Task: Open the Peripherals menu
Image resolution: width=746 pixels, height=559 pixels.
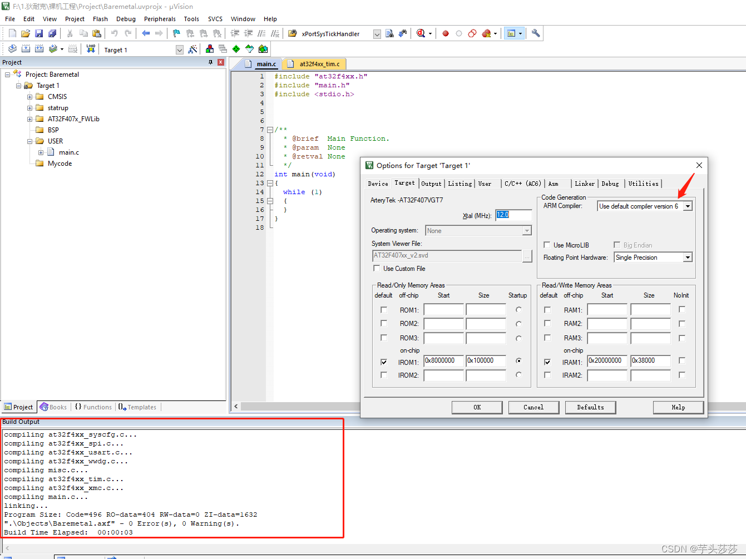Action: click(x=160, y=19)
